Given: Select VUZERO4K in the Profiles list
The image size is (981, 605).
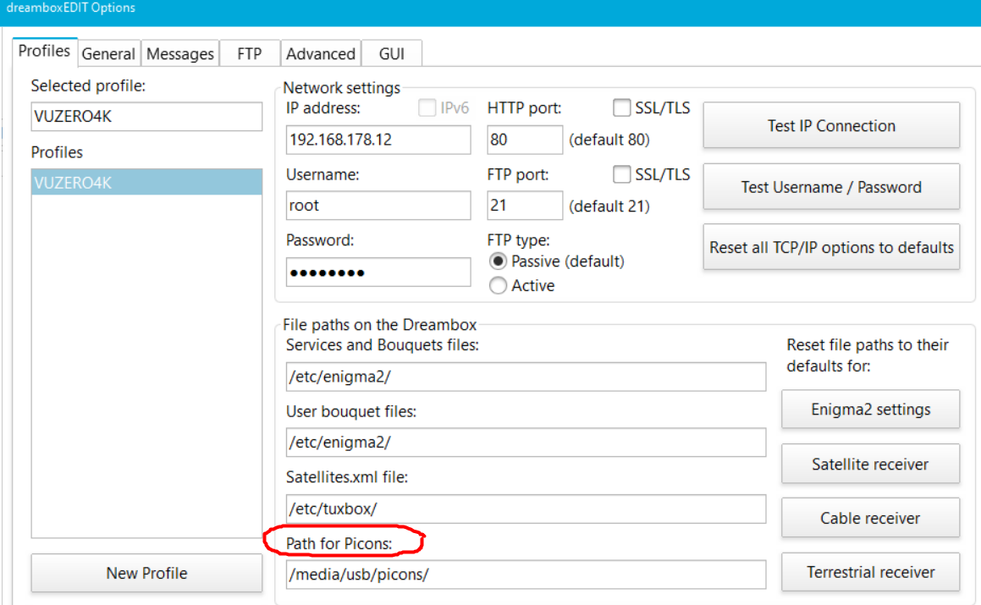Looking at the screenshot, I should (x=146, y=182).
